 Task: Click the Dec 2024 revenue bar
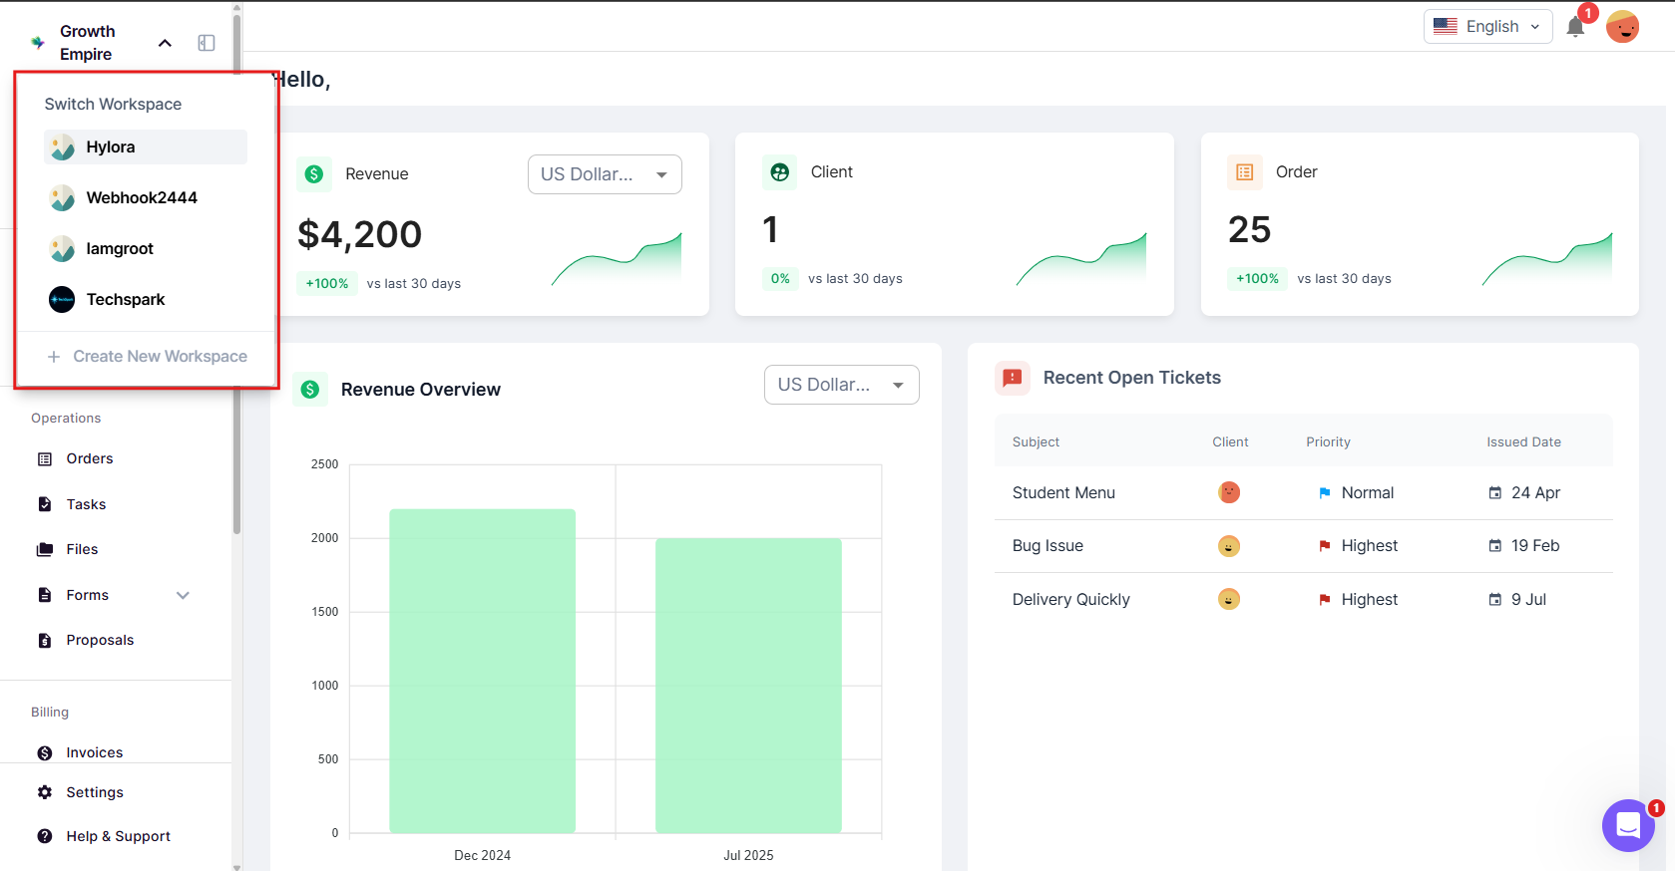tap(482, 670)
